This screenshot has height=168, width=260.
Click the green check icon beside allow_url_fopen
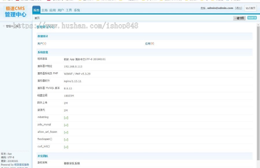pyautogui.click(x=66, y=132)
